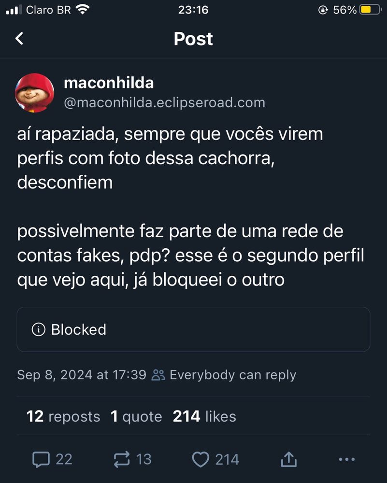
Task: Tap the Blocked quoted post box
Action: [x=193, y=329]
